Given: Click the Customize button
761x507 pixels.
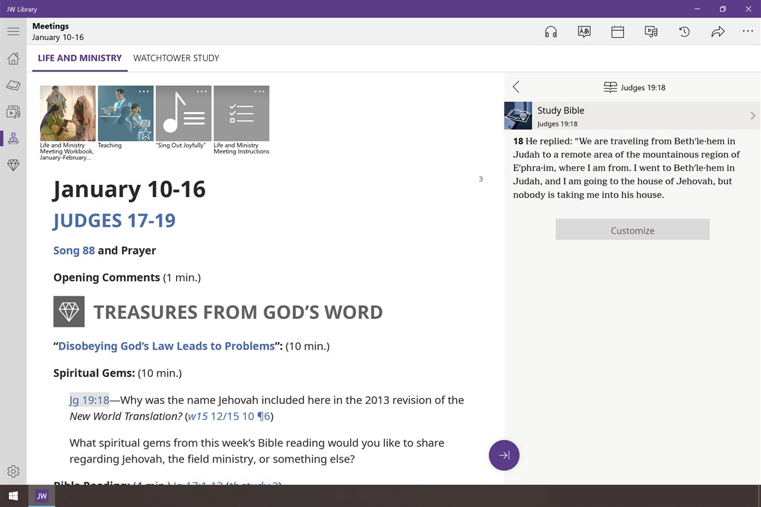Looking at the screenshot, I should click(633, 229).
